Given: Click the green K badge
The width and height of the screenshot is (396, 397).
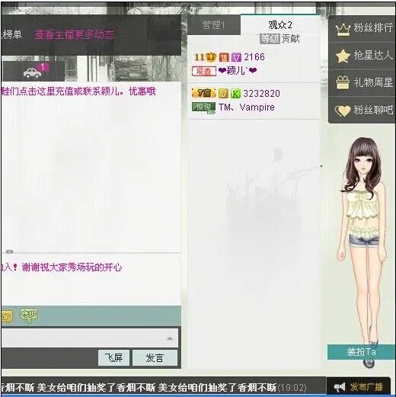Looking at the screenshot, I should (235, 94).
